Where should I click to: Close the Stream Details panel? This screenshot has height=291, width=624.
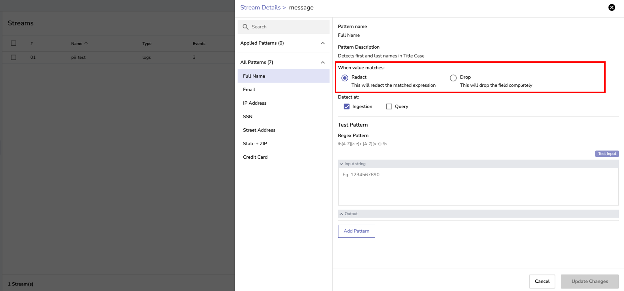click(612, 7)
